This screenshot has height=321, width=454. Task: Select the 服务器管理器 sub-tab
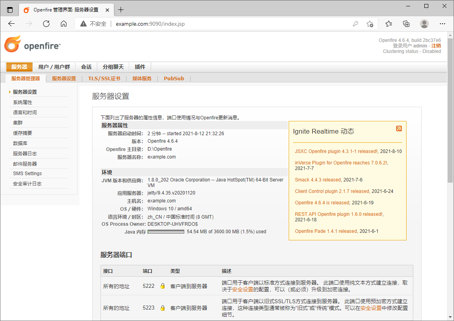26,78
